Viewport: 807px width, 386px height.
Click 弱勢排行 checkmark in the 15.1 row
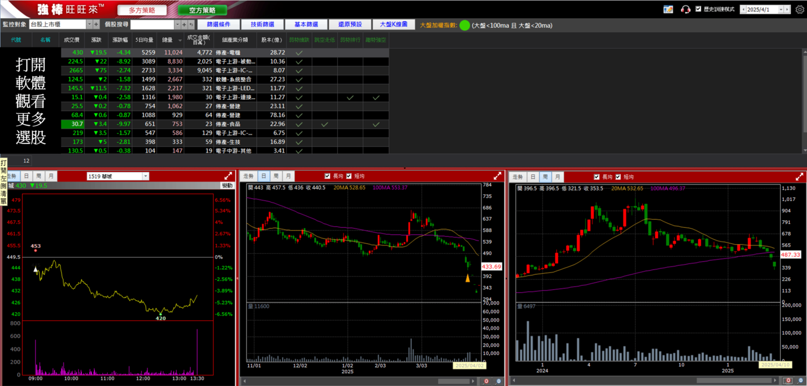(x=350, y=98)
